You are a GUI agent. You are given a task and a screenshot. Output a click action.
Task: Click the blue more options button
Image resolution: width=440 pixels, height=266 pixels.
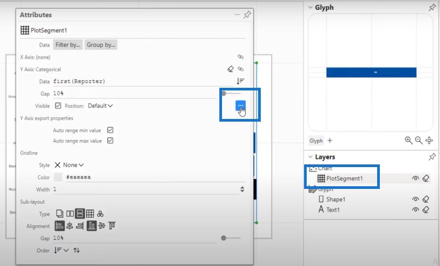coord(240,106)
